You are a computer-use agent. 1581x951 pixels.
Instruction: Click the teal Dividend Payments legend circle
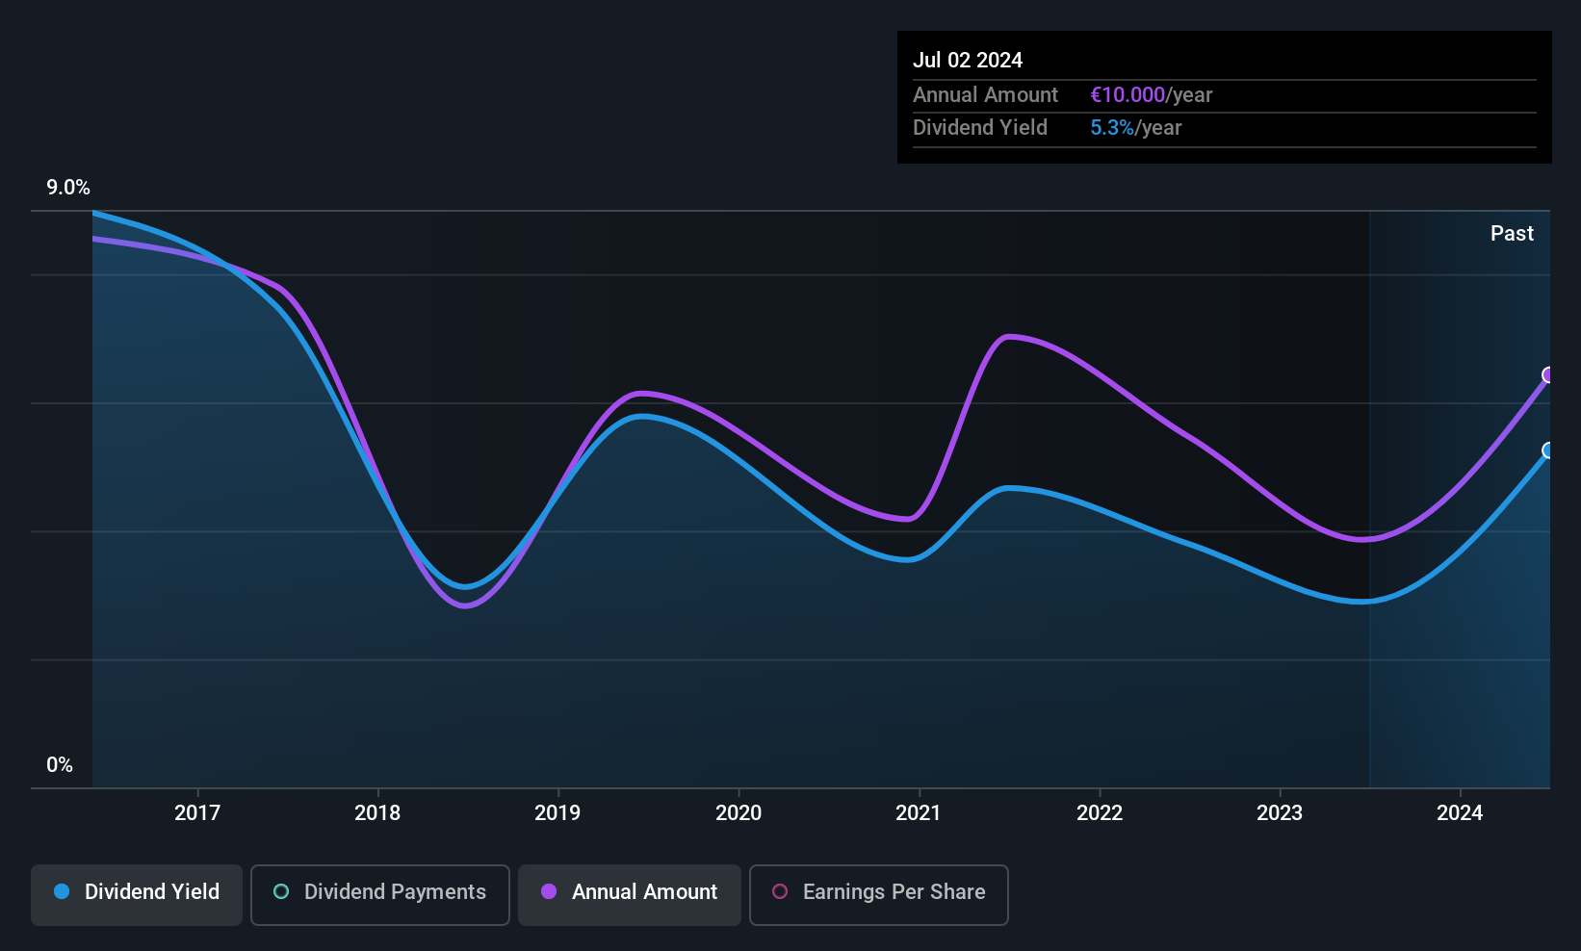click(281, 891)
